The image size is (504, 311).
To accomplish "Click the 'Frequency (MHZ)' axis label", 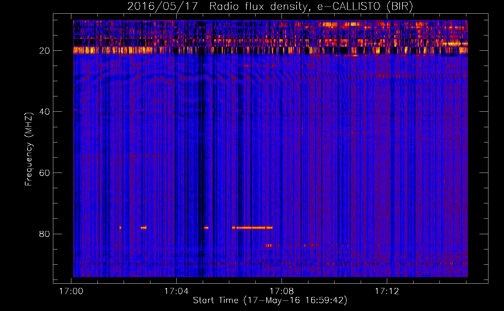I will point(29,149).
